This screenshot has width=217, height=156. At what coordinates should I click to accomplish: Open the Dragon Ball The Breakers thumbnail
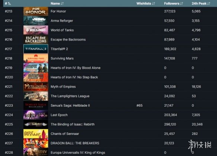click(36, 143)
